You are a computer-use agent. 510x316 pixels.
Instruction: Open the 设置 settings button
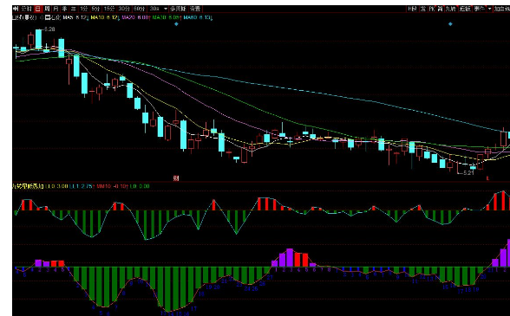(x=195, y=9)
